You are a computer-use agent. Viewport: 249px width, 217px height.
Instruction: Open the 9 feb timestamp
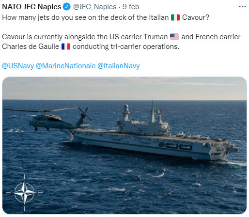click(131, 7)
